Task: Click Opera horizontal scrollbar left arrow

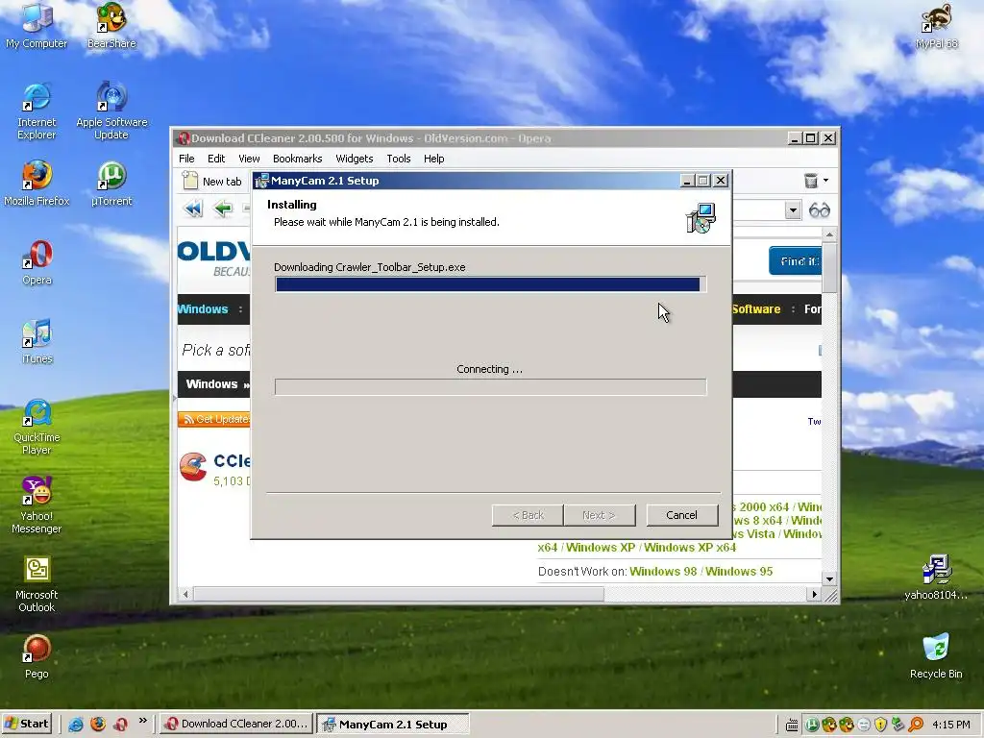Action: pos(185,594)
